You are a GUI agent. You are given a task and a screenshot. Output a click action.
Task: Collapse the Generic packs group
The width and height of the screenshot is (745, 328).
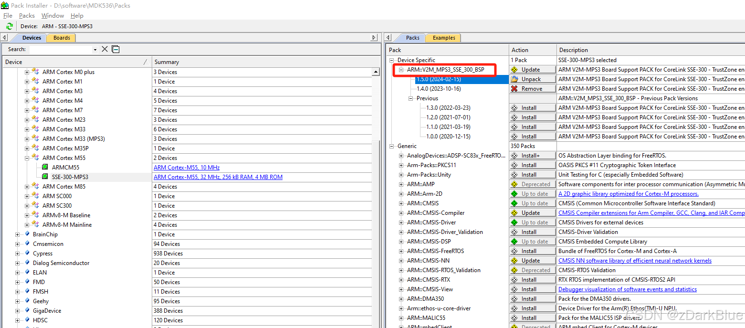point(392,146)
